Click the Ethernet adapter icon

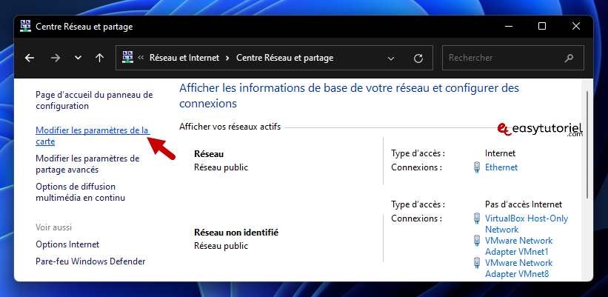[x=477, y=167]
